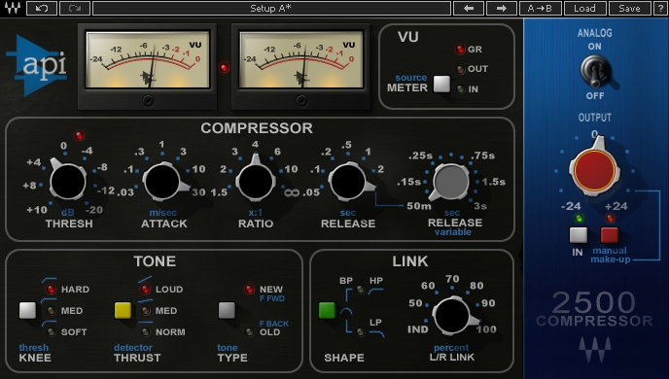Copy setup A to B
This screenshot has width=669, height=379.
540,8
